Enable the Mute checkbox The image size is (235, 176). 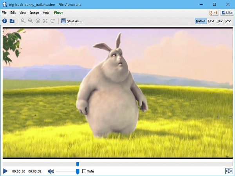84,171
